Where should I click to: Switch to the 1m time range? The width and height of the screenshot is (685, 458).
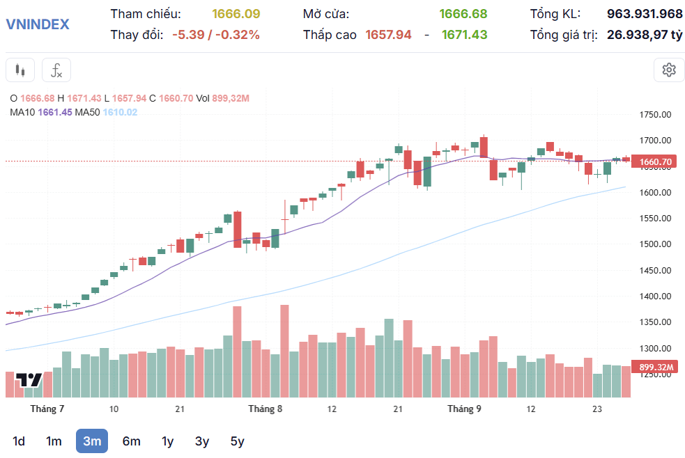point(54,441)
